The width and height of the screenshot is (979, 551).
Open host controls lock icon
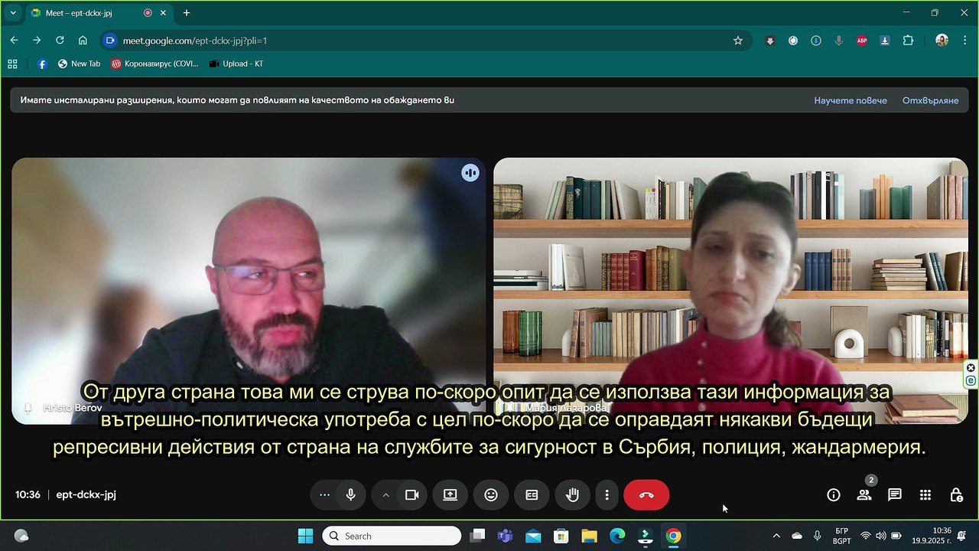coord(956,495)
